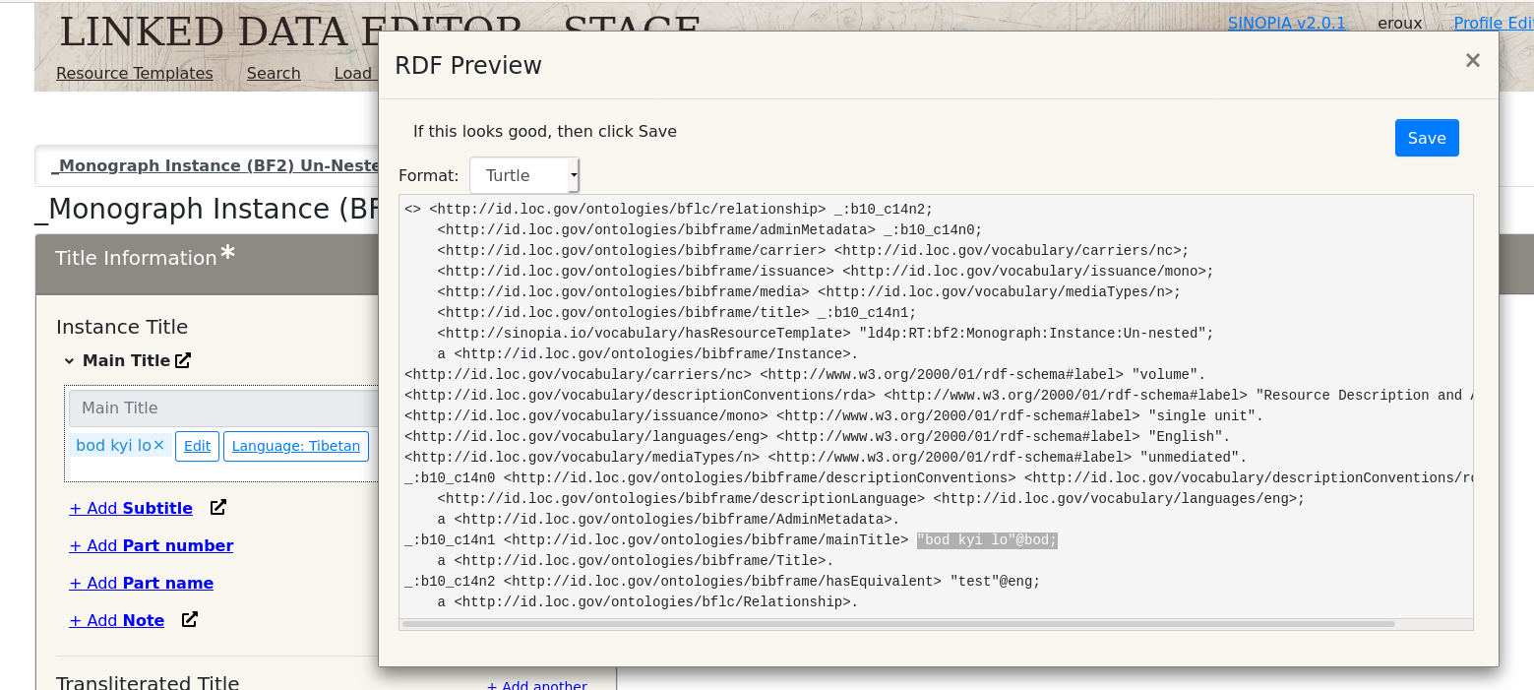The width and height of the screenshot is (1534, 690).
Task: Select the Monograph Instance (BF2) Un-Nested tab
Action: click(x=218, y=164)
